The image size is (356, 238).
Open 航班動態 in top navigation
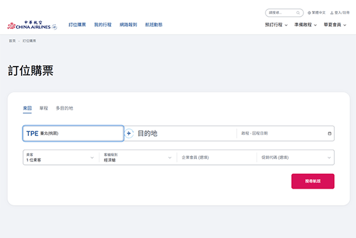pos(154,24)
